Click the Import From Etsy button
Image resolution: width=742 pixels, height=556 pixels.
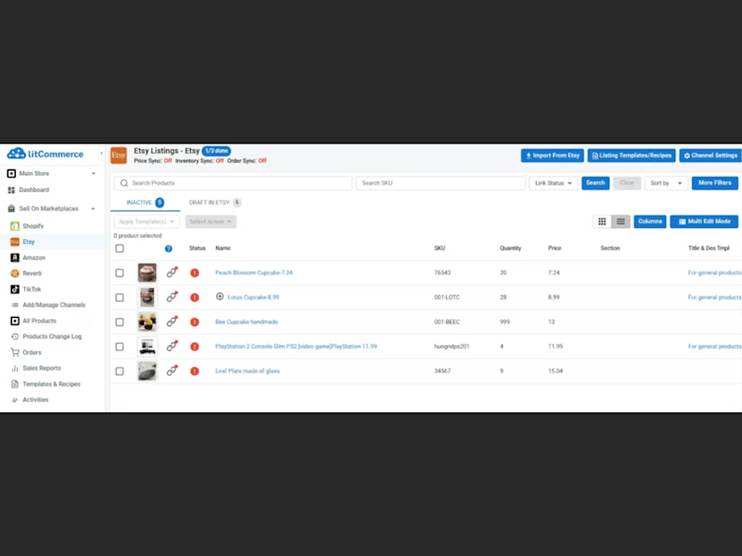point(552,156)
